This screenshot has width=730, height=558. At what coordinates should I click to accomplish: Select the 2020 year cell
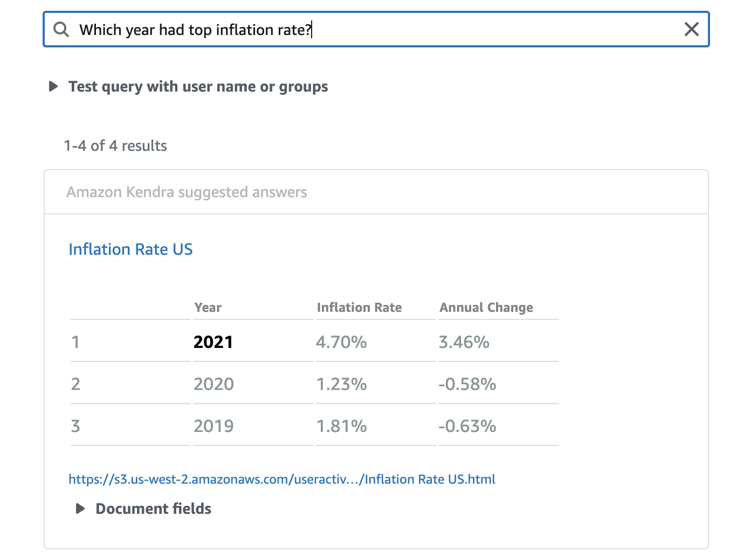[x=214, y=384]
